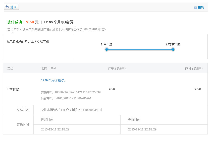Click the 交易对方 row label
The height and width of the screenshot is (147, 214).
23,110
